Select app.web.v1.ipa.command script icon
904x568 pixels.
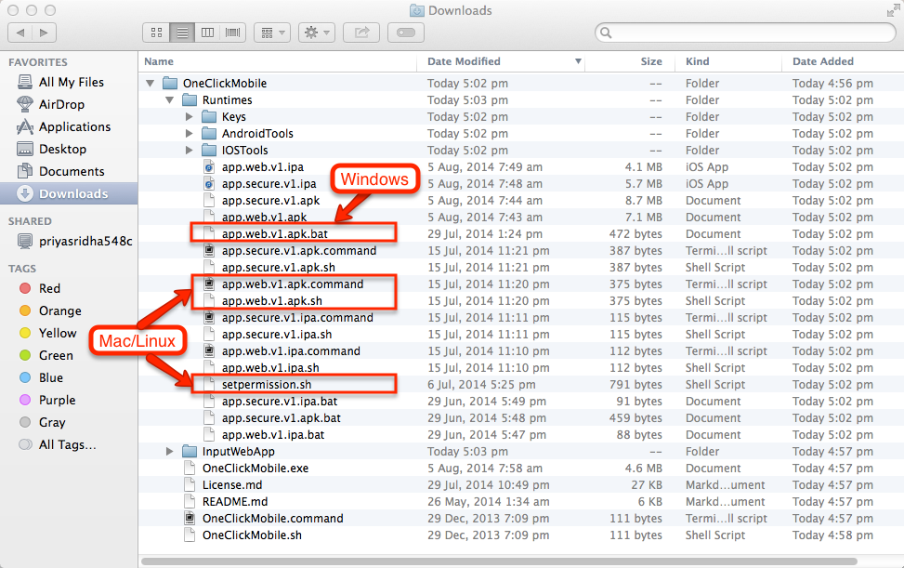tap(209, 350)
